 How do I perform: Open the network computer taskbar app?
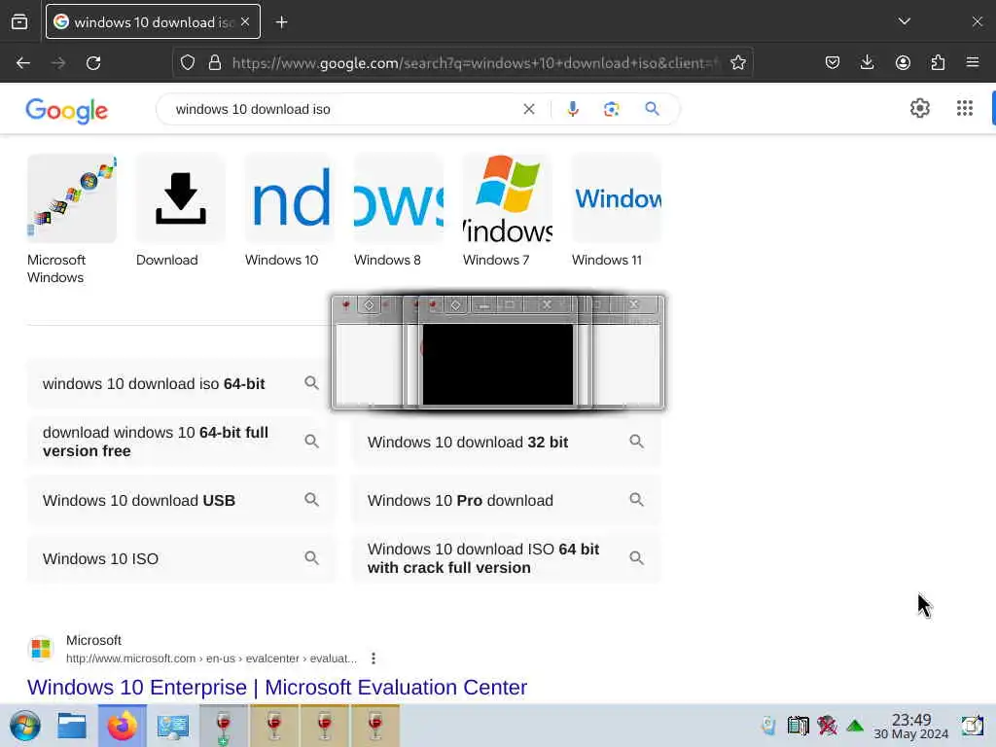point(173,726)
